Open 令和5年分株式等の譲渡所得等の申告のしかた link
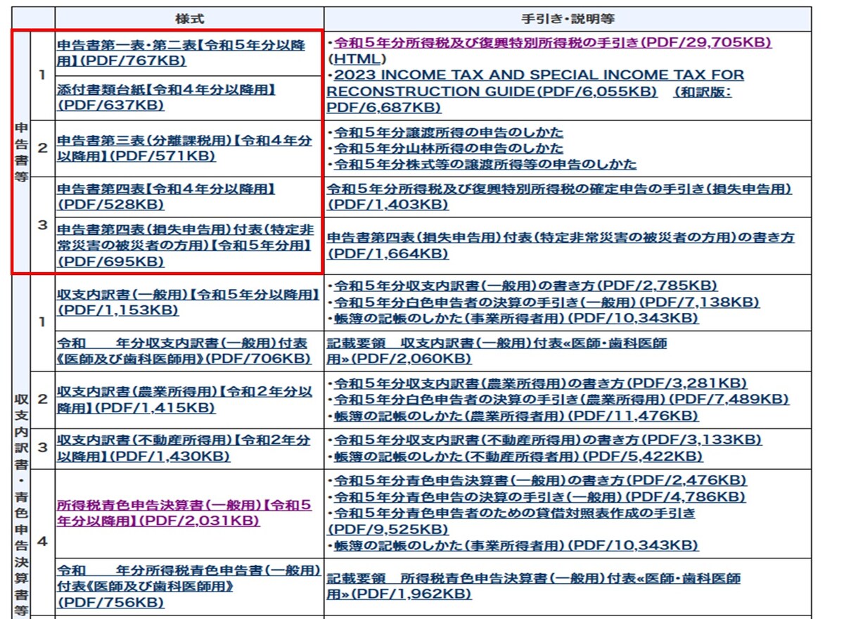The height and width of the screenshot is (619, 844). 485,165
